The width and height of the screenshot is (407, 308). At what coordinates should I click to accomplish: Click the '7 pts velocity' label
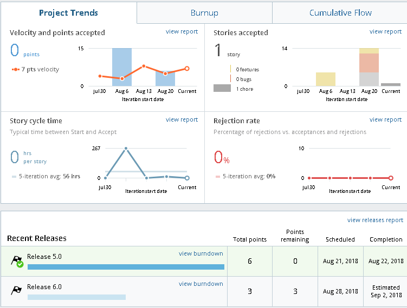(40, 69)
